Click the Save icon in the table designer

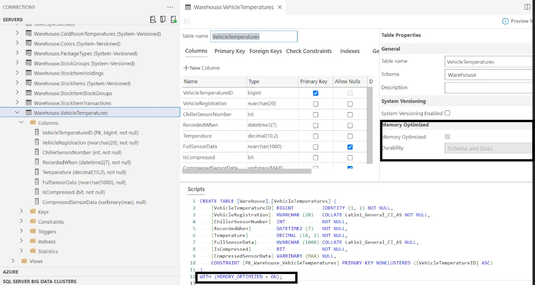(187, 21)
